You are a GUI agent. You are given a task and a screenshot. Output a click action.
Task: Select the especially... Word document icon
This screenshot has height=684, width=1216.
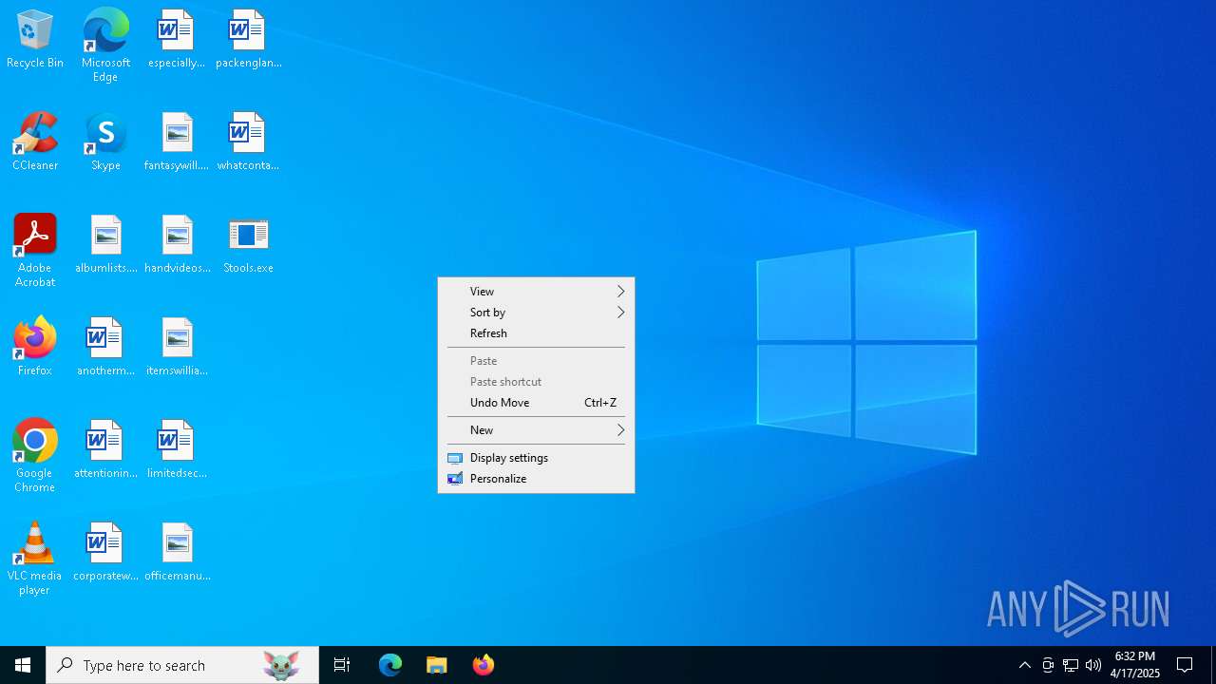[x=177, y=40]
